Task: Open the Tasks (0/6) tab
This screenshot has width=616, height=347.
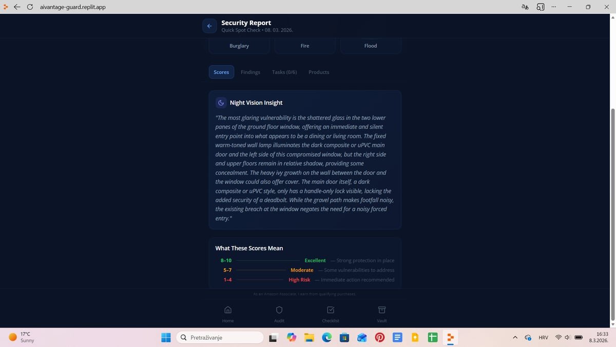Action: (x=284, y=72)
